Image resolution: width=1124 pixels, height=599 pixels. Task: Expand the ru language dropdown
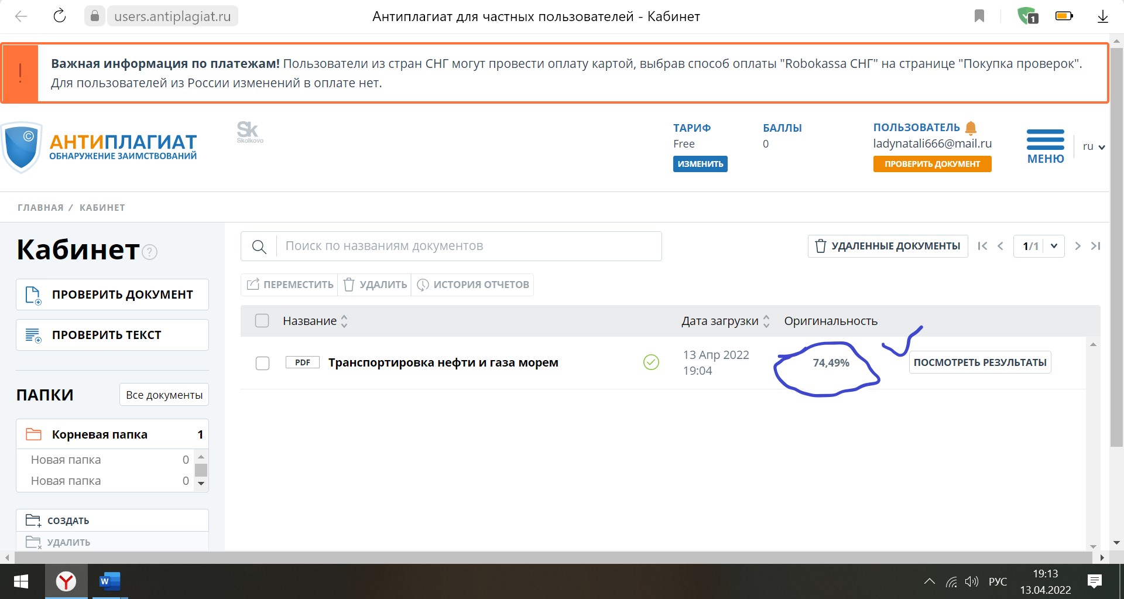click(x=1093, y=147)
